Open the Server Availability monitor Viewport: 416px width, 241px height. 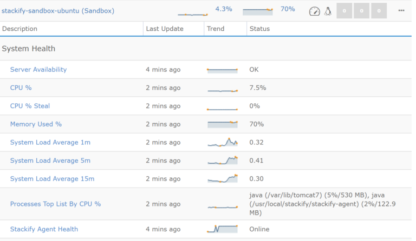tap(38, 70)
